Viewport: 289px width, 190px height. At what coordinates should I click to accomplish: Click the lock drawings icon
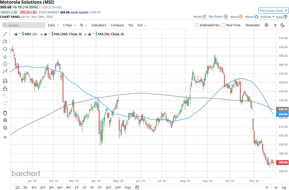click(5, 89)
